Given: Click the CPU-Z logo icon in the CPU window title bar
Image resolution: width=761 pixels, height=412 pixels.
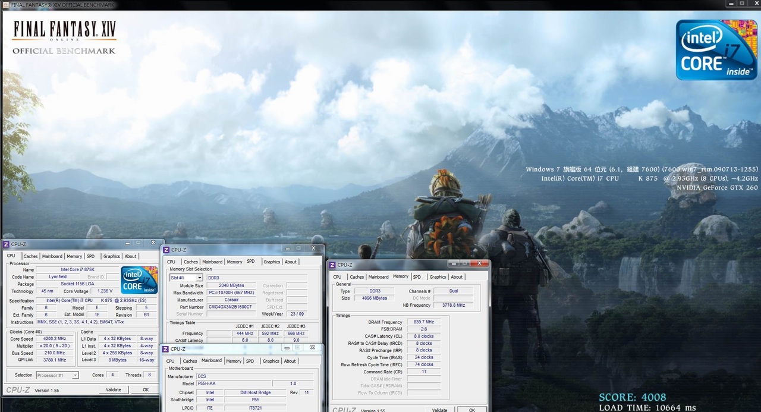Looking at the screenshot, I should pos(6,244).
